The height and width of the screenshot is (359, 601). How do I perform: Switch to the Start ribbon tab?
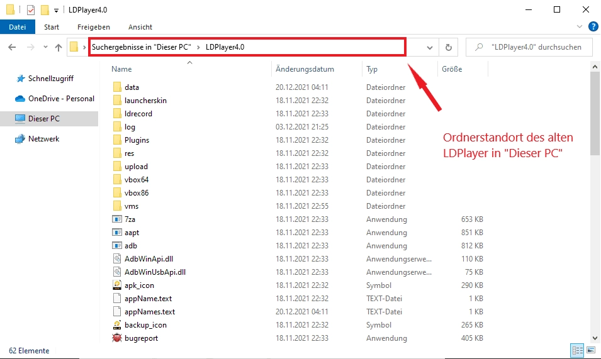tap(52, 27)
